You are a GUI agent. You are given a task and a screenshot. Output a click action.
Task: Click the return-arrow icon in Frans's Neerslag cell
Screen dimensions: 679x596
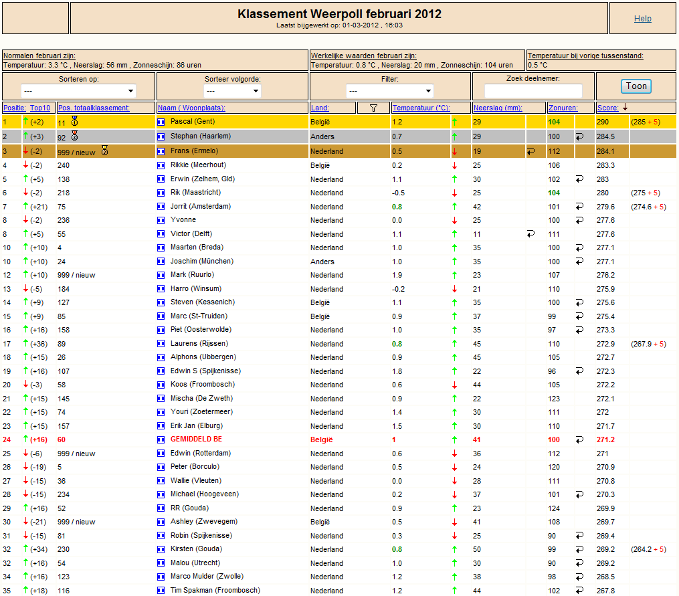[x=530, y=151]
